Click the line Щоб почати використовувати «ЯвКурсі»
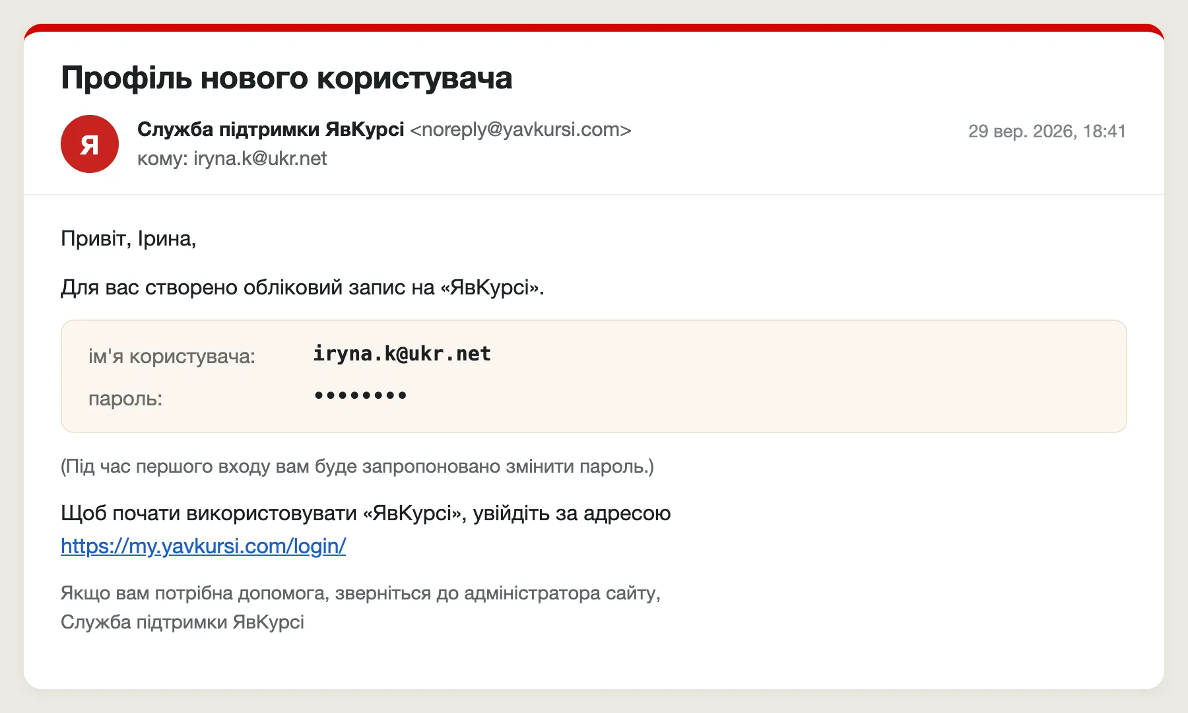Screen dimensions: 1188x713 click(366, 514)
